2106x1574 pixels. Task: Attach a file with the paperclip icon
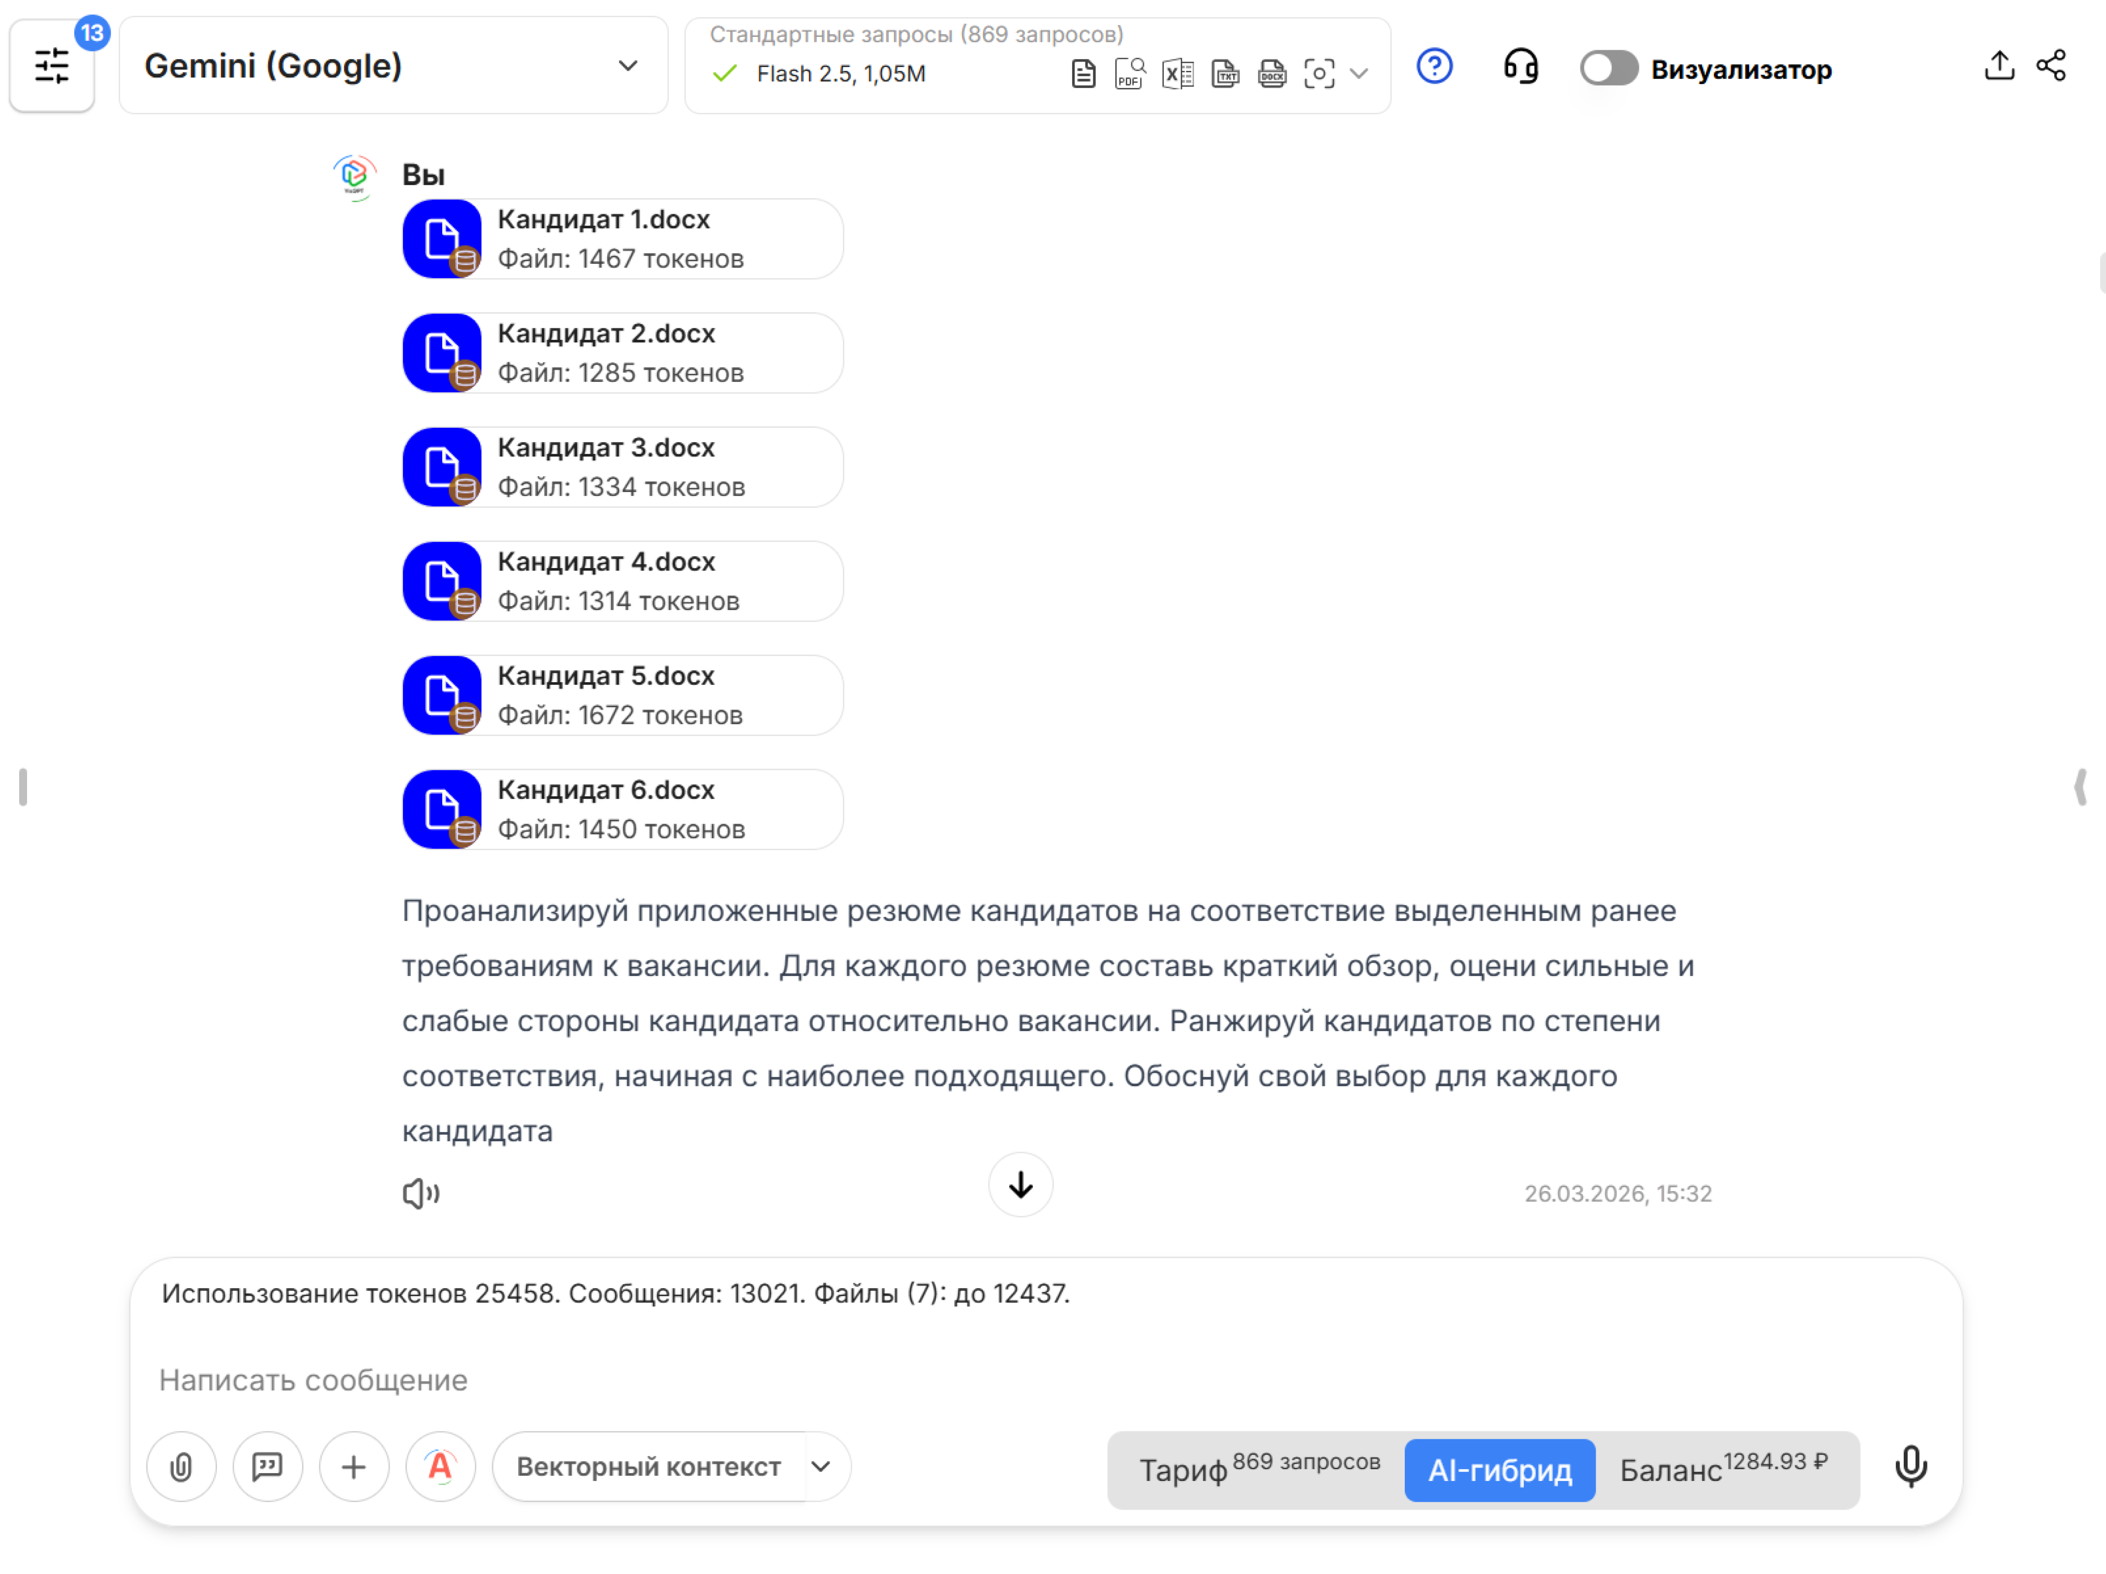(x=181, y=1466)
